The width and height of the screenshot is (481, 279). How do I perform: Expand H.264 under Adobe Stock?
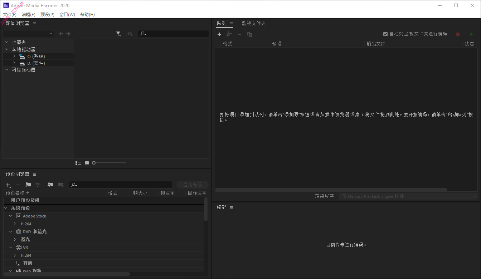(15, 224)
